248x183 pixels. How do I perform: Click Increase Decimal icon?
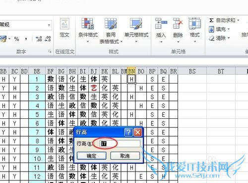(39, 39)
